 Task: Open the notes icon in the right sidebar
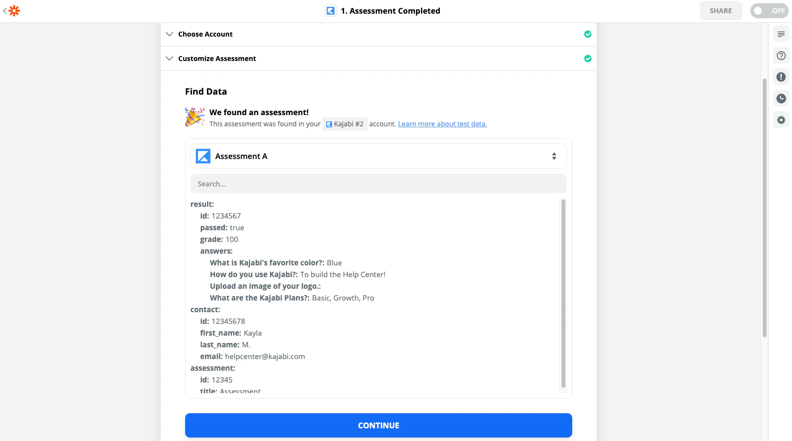click(781, 34)
